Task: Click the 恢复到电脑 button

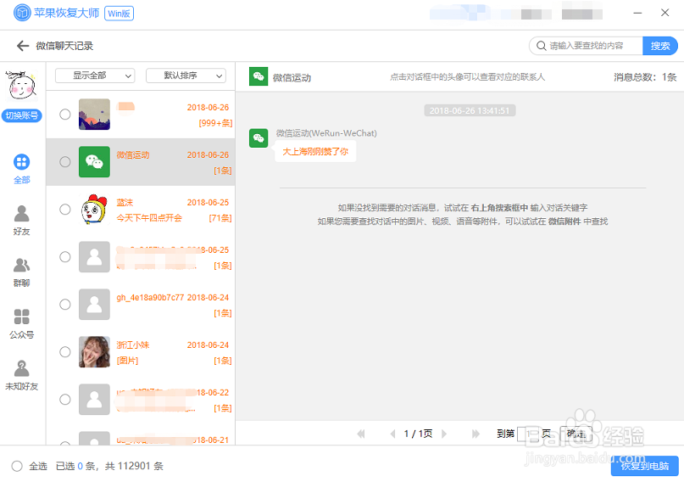Action: 645,466
